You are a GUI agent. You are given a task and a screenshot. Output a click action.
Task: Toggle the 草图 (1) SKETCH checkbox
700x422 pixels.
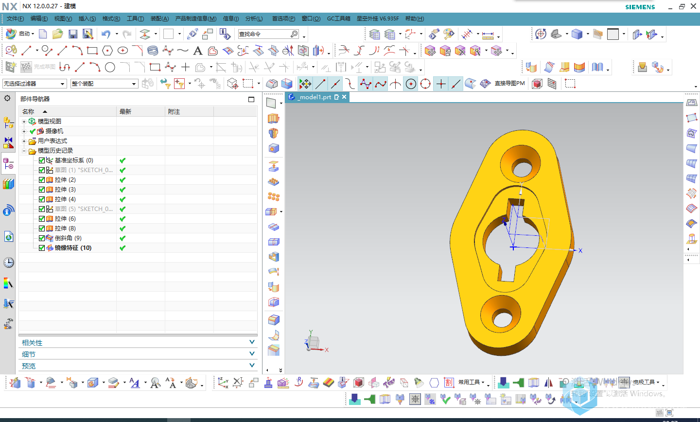pyautogui.click(x=42, y=170)
